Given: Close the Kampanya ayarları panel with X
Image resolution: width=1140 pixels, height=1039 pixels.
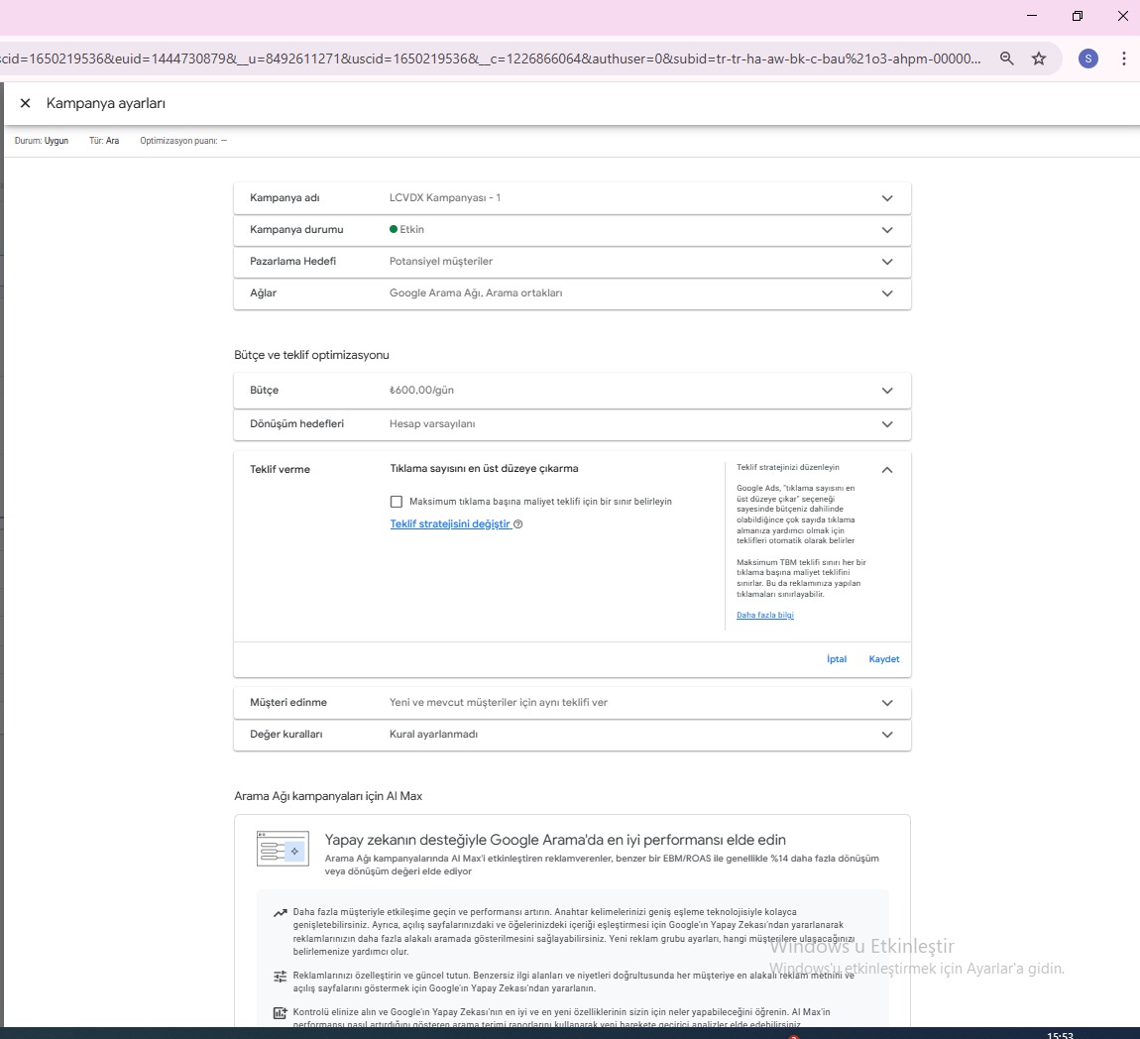Looking at the screenshot, I should click(x=26, y=103).
